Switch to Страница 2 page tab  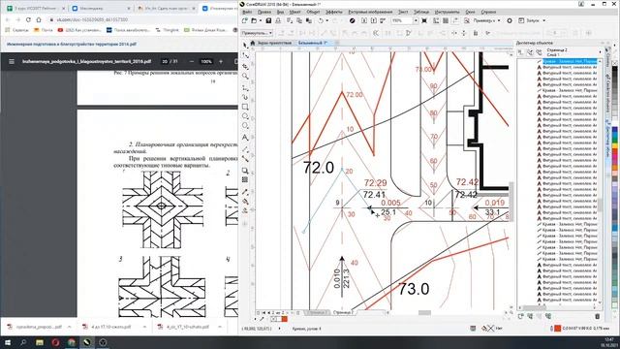point(344,312)
